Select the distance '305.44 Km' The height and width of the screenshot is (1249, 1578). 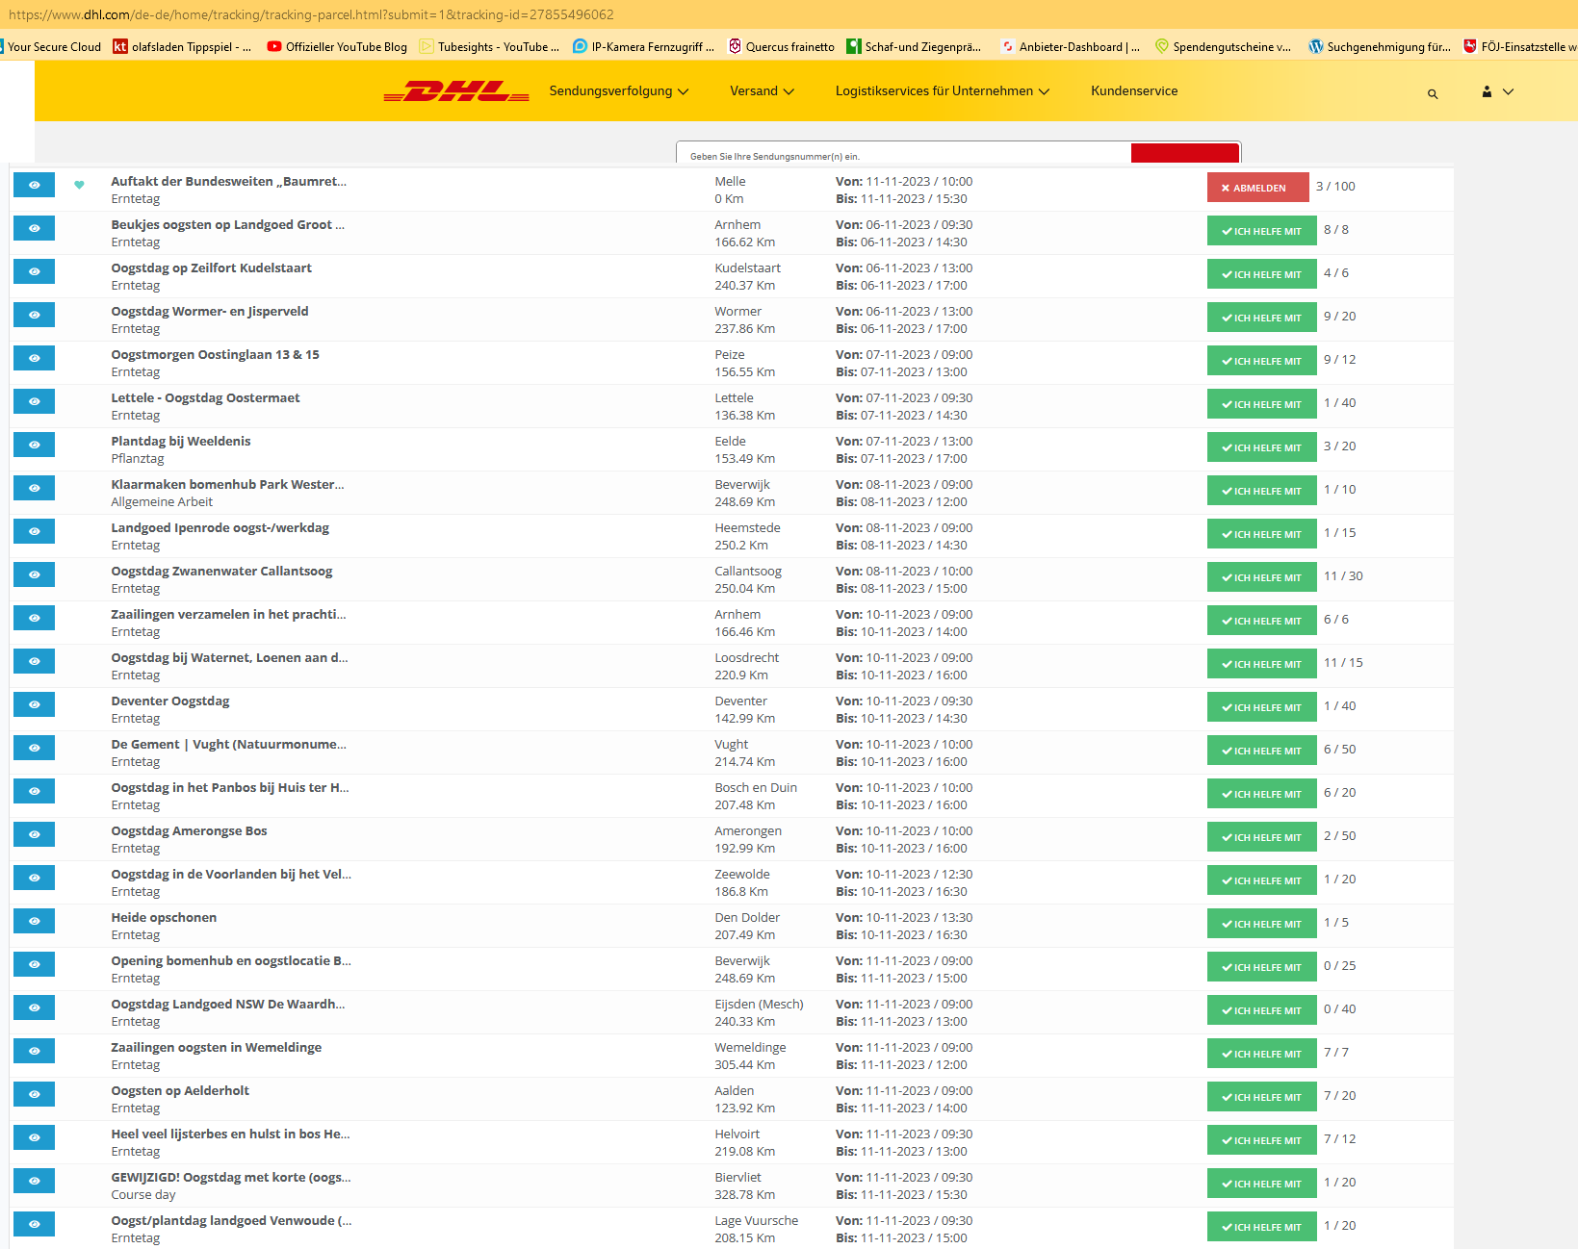coord(744,1064)
